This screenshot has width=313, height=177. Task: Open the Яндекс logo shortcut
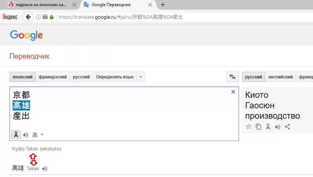pyautogui.click(x=10, y=17)
